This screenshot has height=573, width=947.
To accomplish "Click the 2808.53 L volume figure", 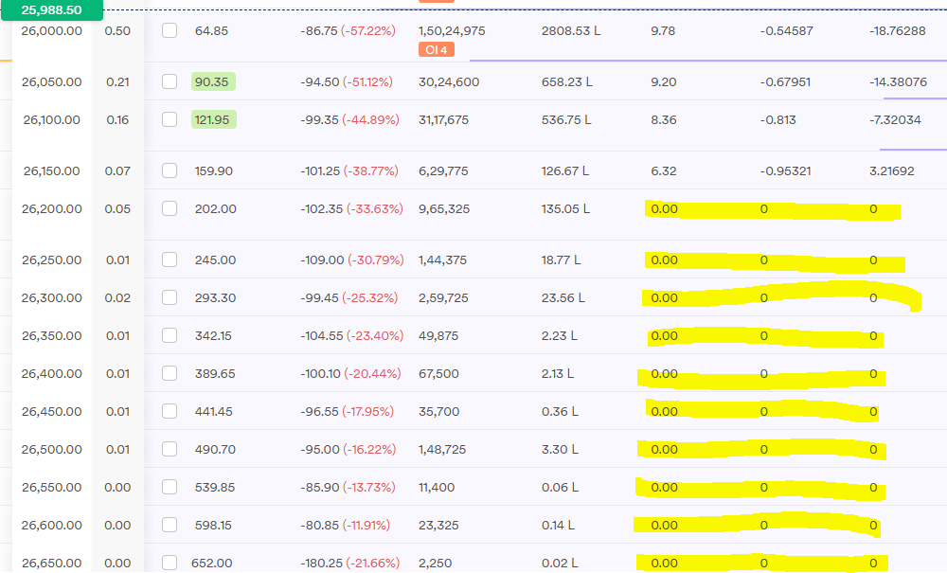I will (x=570, y=30).
